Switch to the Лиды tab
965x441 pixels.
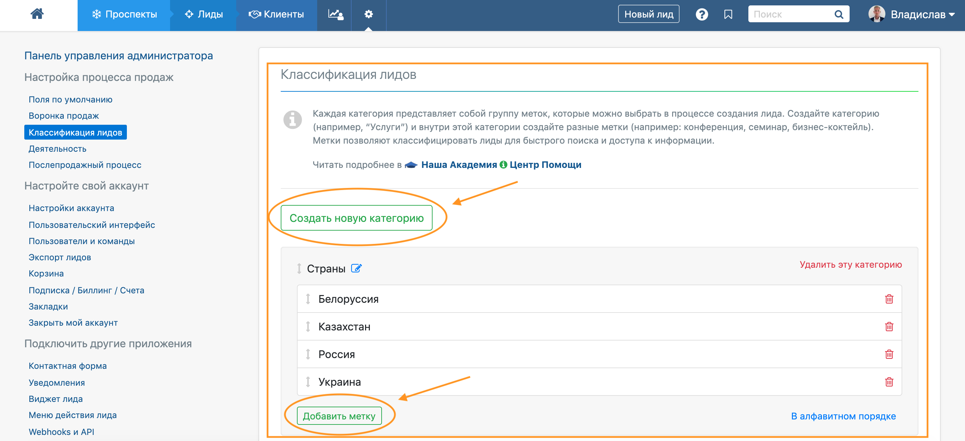[203, 14]
